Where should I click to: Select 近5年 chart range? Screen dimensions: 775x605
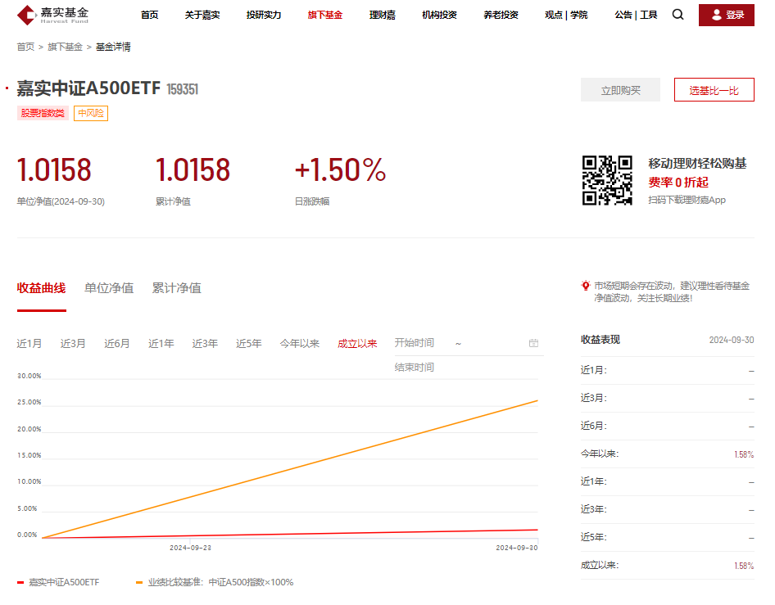(248, 343)
